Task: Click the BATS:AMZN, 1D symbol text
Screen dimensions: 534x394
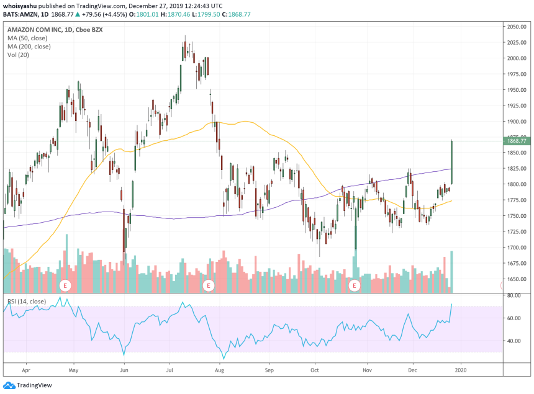Action: point(26,14)
